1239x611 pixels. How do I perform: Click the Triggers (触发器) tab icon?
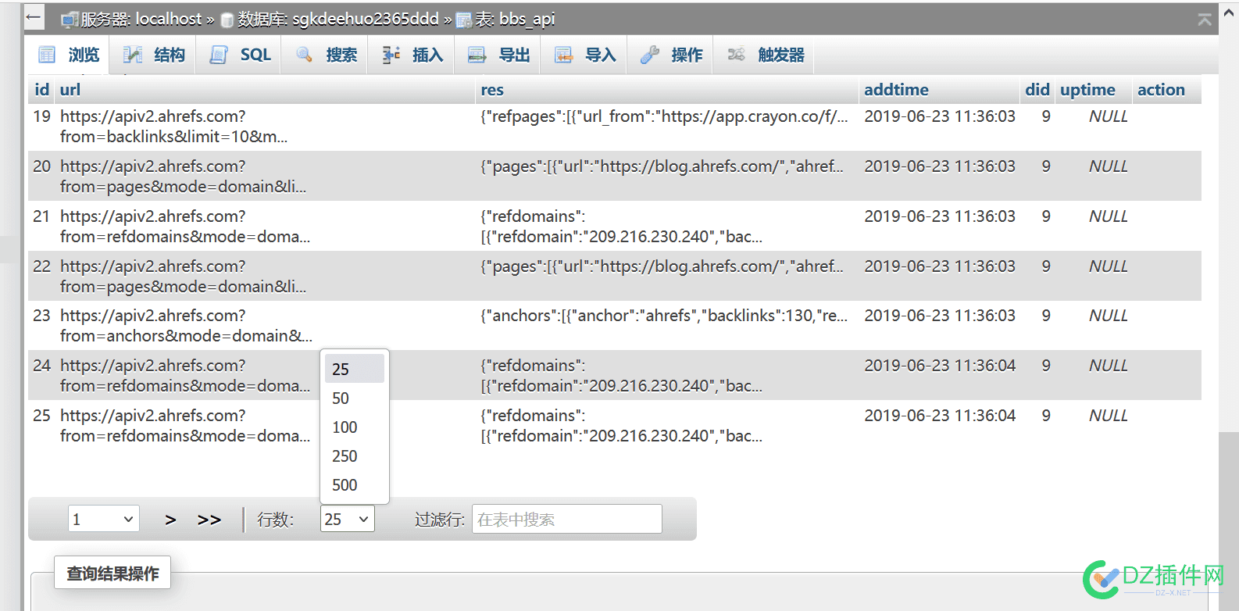tap(736, 55)
